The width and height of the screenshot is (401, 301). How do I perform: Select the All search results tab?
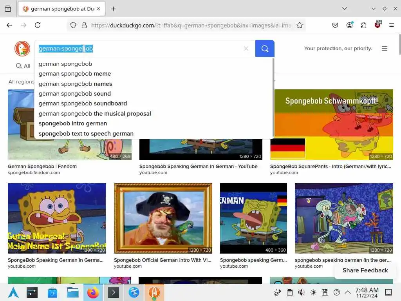(x=23, y=66)
